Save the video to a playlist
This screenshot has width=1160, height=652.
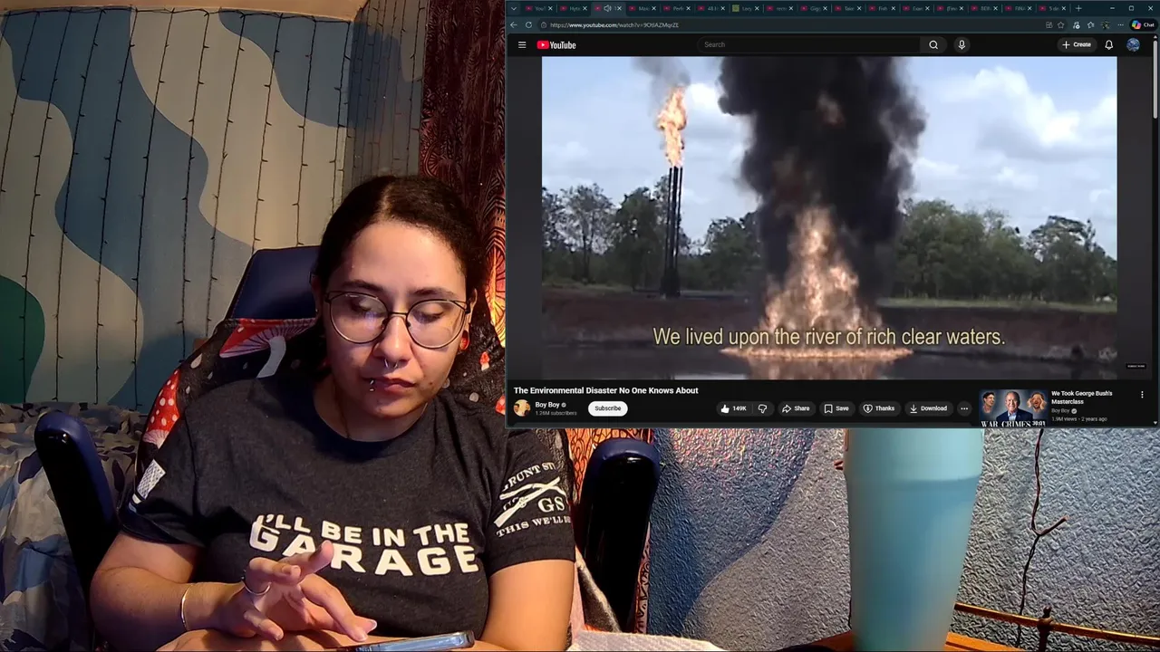pos(836,408)
